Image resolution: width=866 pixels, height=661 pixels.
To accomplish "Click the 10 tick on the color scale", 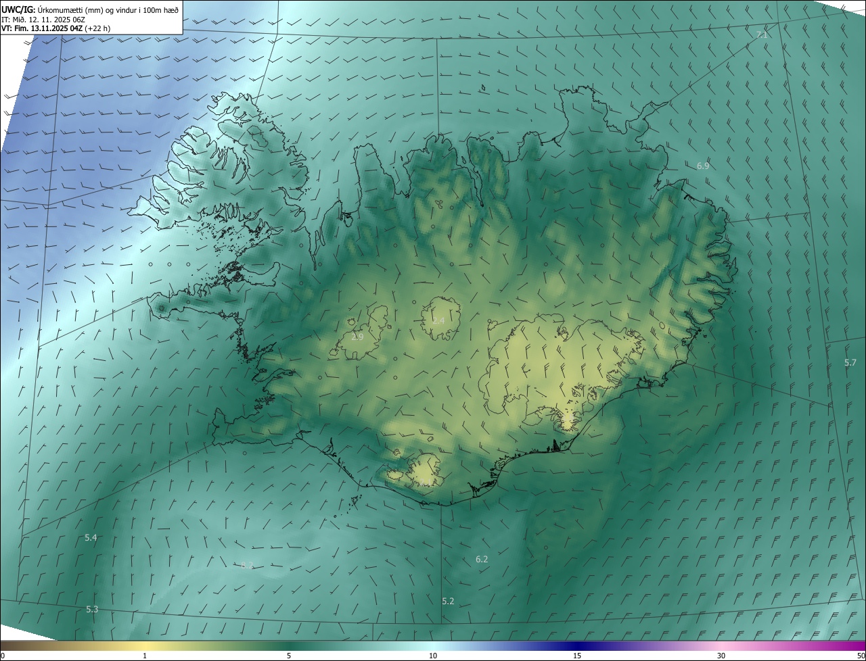I will click(433, 656).
